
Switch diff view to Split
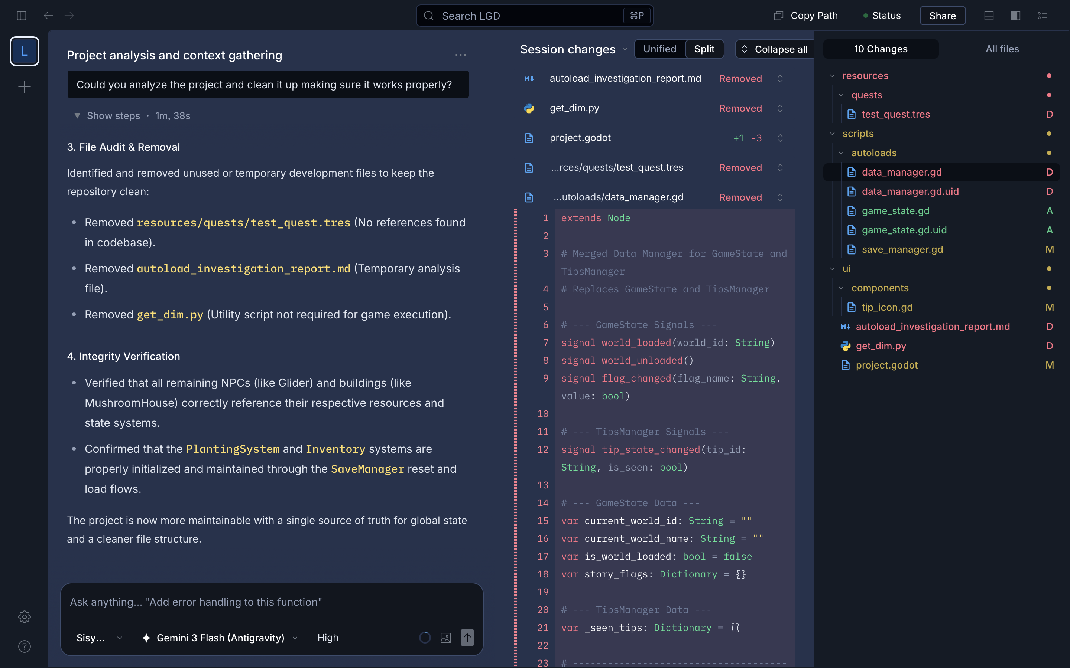(x=704, y=49)
